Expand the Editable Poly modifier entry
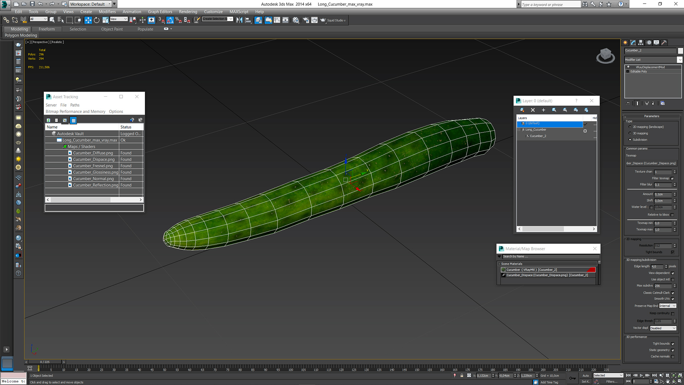 [x=628, y=72]
